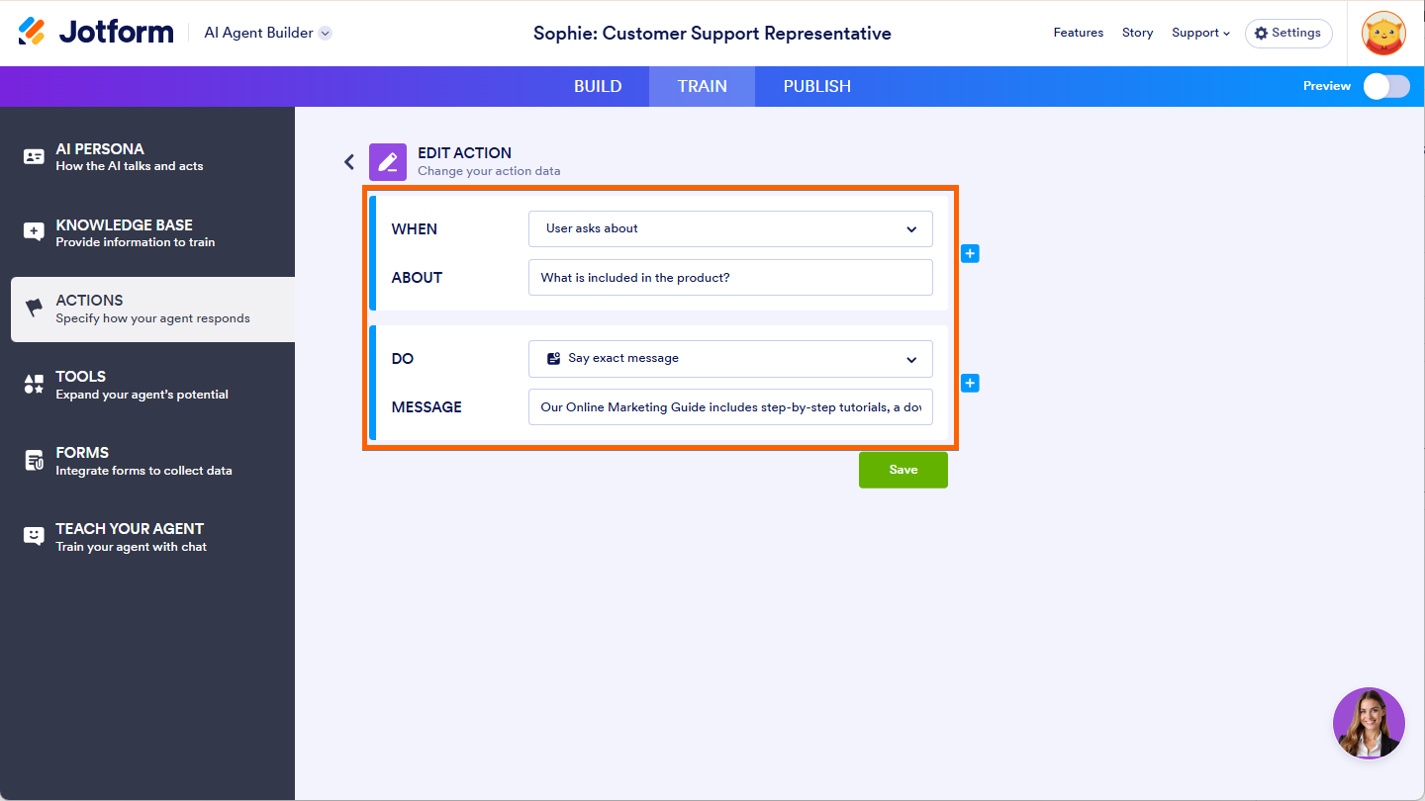
Task: Switch to the PUBLISH tab
Action: [816, 86]
